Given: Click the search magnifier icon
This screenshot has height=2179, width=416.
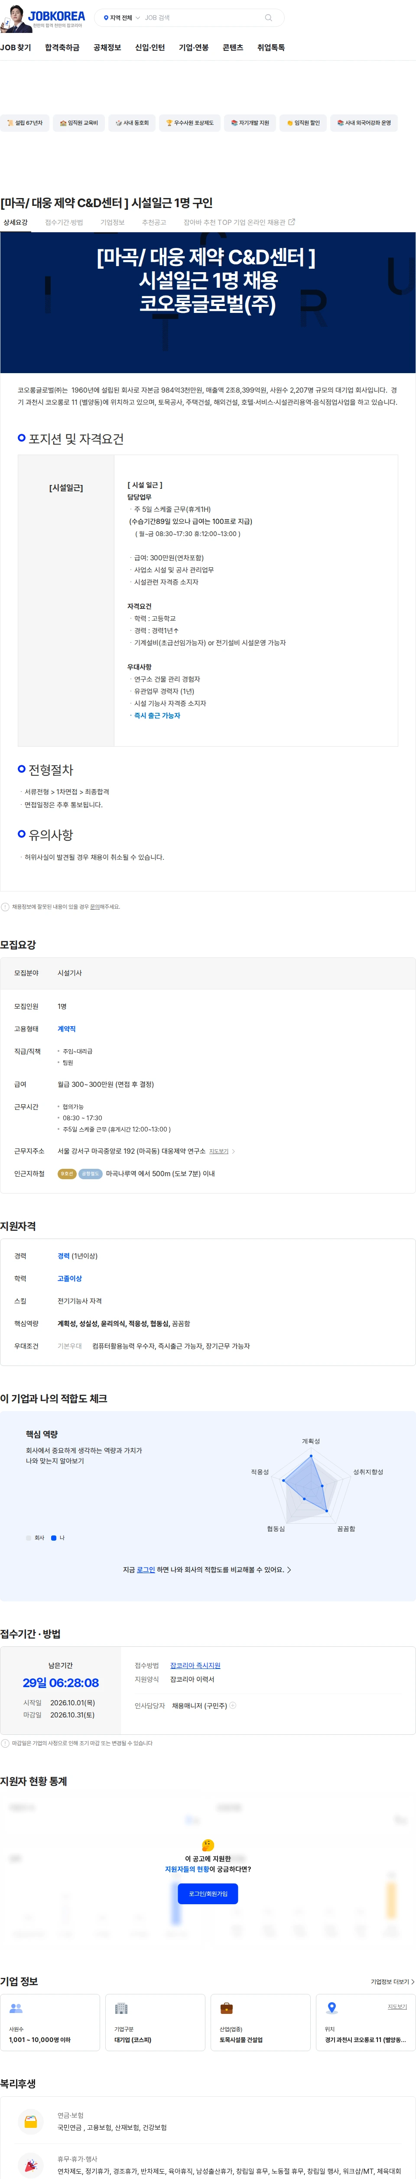Looking at the screenshot, I should [x=269, y=18].
